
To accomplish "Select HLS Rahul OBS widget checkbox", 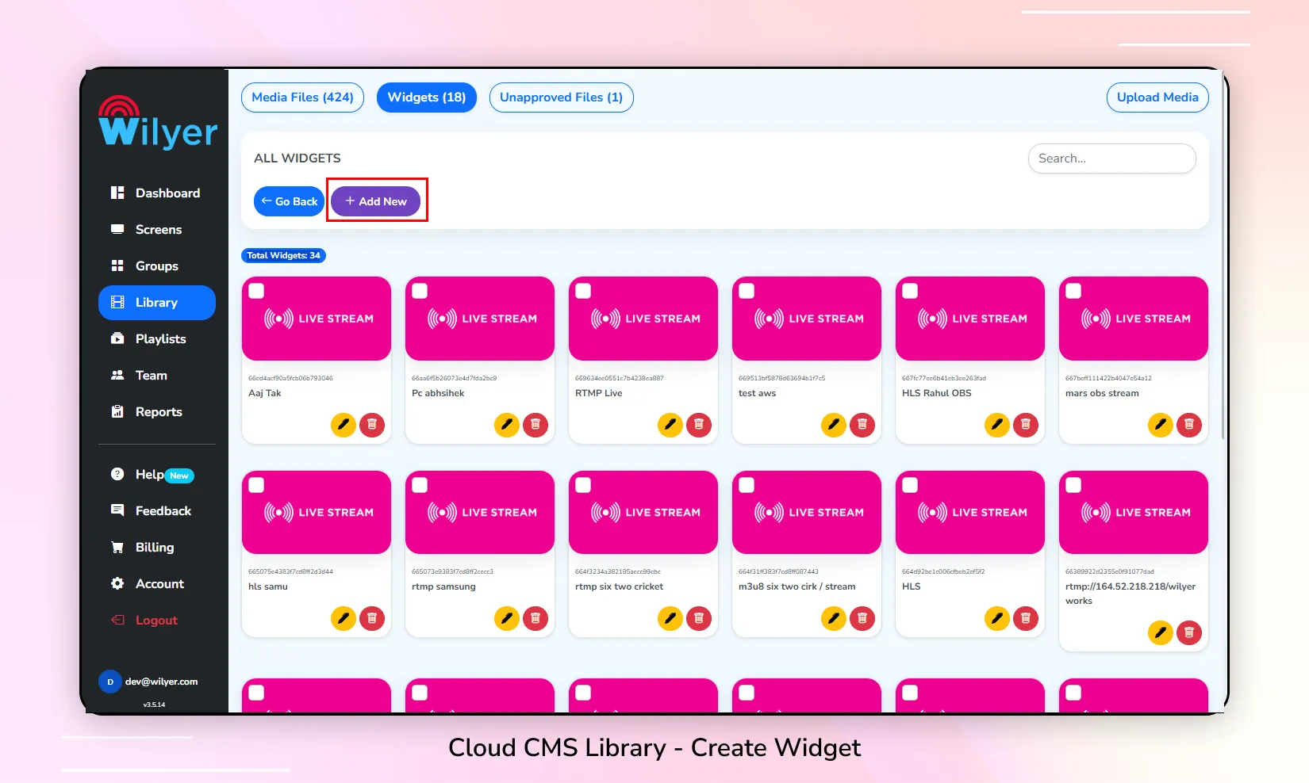I will point(910,291).
